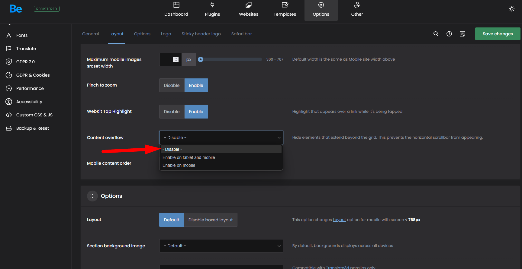Set WebKit Tap Highlight to Disable

coord(172,112)
